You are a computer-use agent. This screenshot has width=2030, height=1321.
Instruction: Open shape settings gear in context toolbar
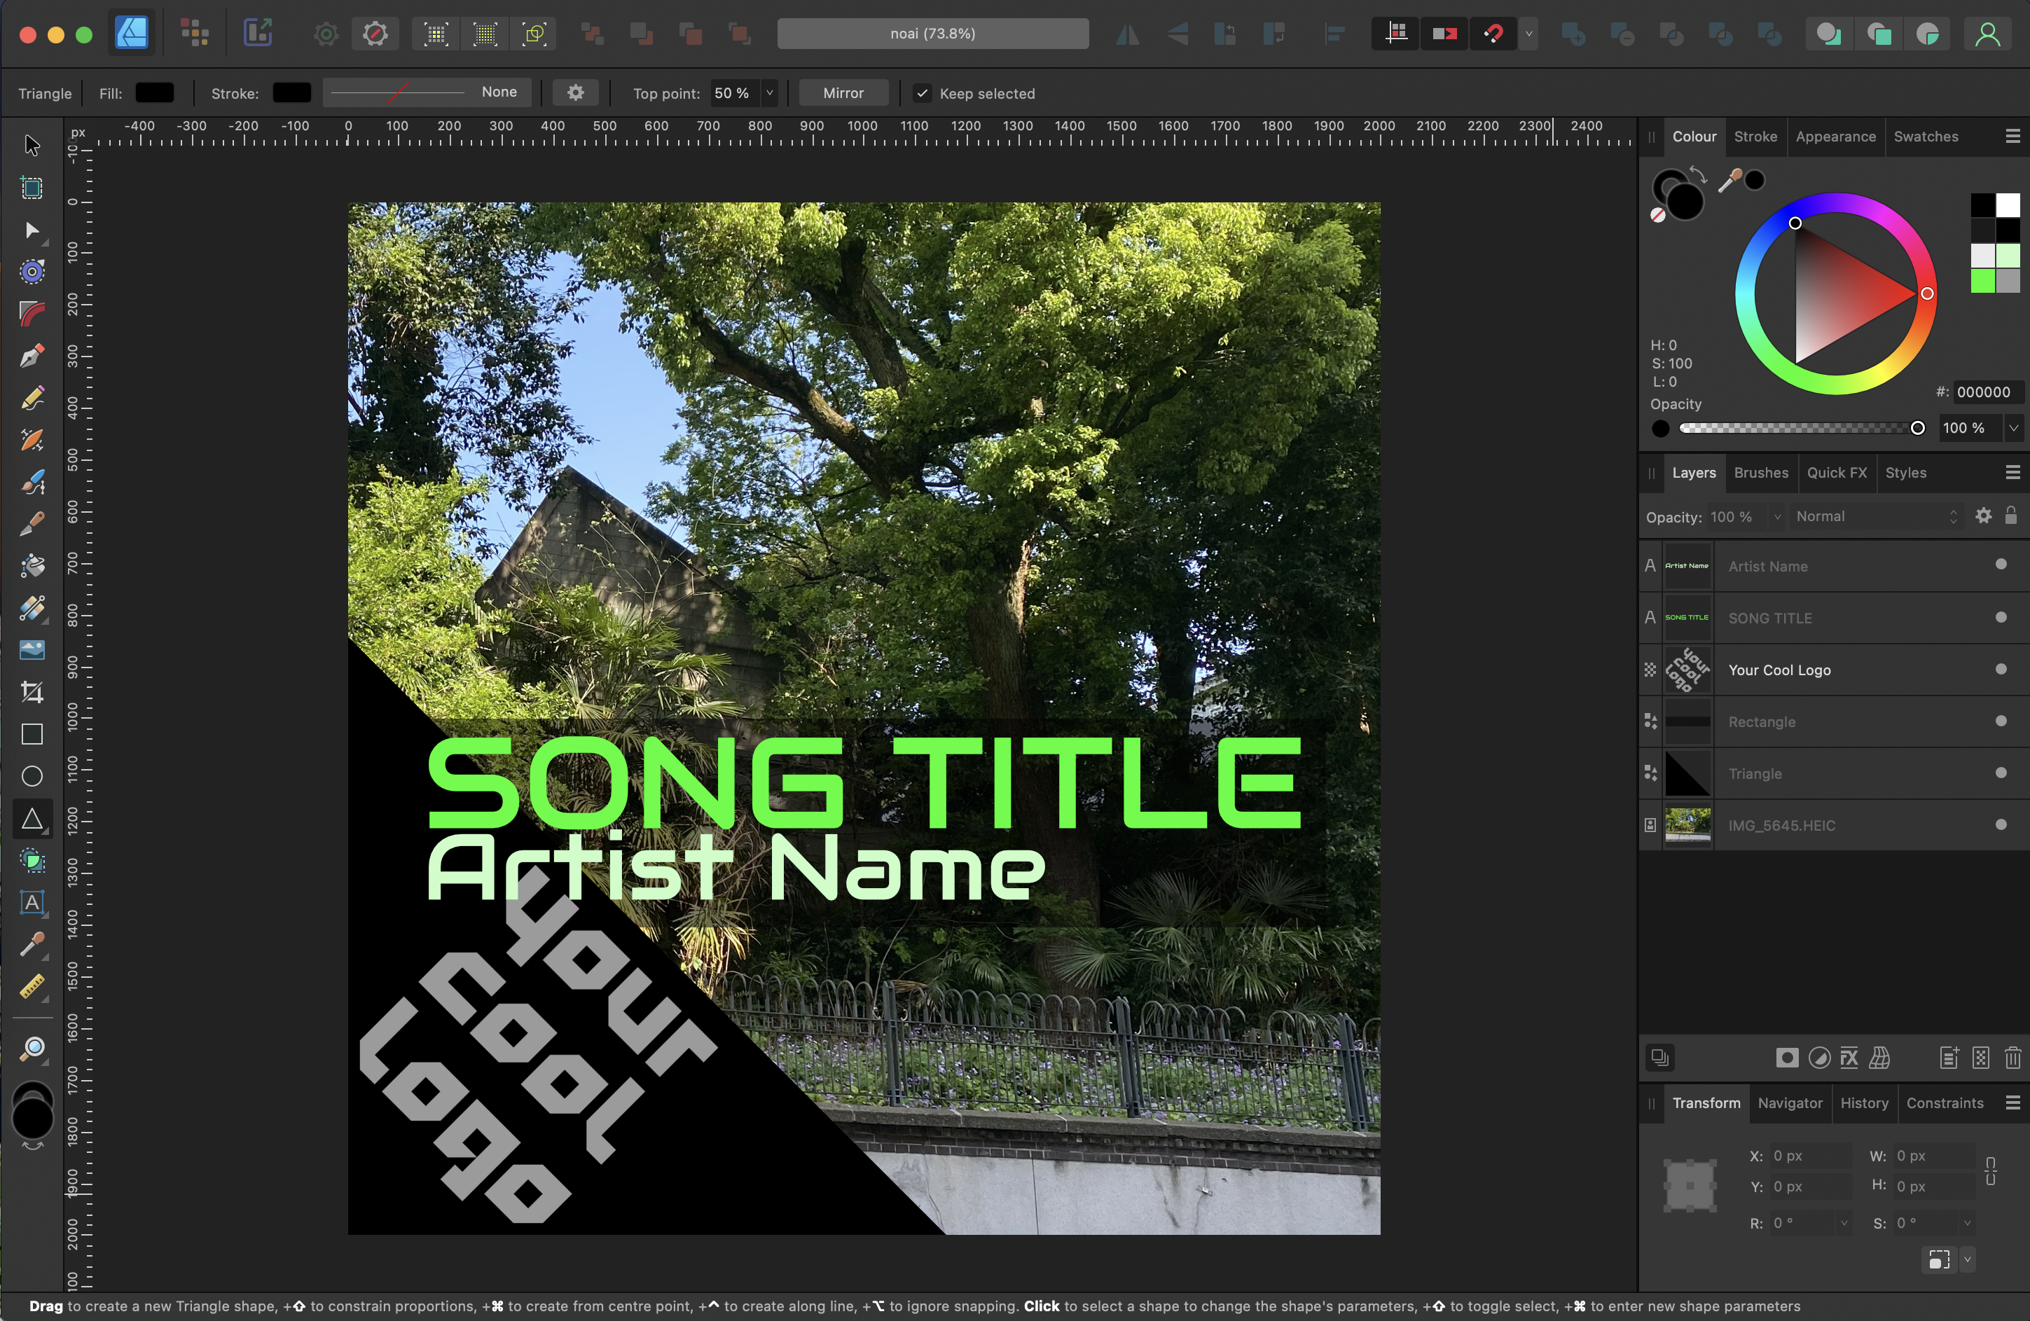coord(575,92)
